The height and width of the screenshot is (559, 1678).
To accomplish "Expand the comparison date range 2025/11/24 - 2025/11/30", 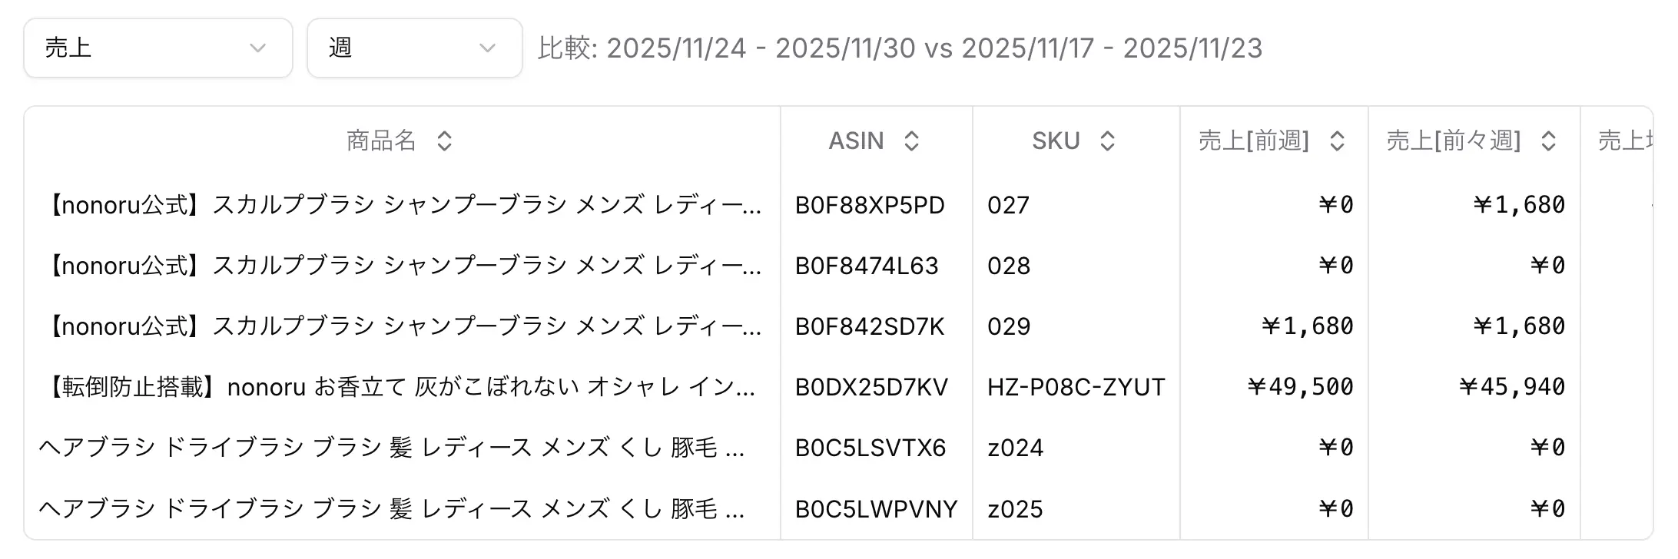I will [x=761, y=48].
